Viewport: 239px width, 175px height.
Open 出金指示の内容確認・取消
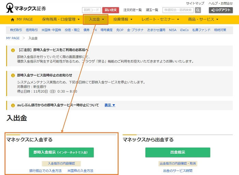pyautogui.click(x=178, y=163)
